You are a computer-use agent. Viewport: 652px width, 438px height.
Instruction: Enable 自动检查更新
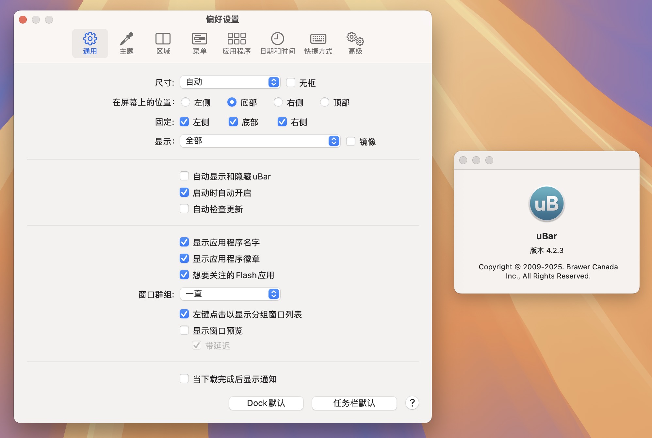click(185, 209)
